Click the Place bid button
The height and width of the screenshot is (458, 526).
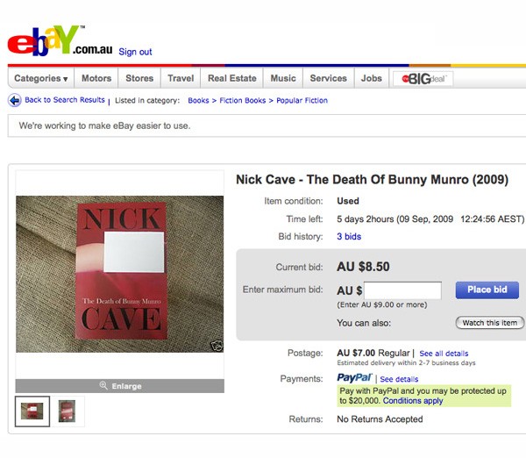(x=487, y=290)
